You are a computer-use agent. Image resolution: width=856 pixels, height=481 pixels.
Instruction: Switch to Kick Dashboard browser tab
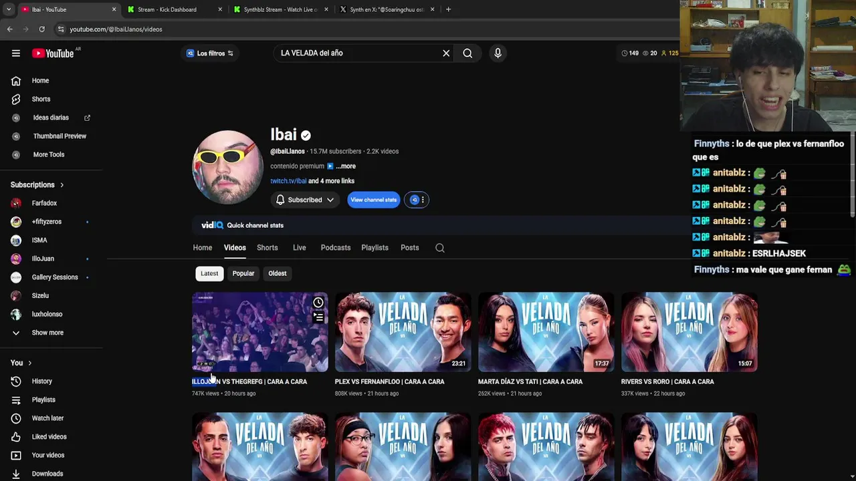(175, 9)
